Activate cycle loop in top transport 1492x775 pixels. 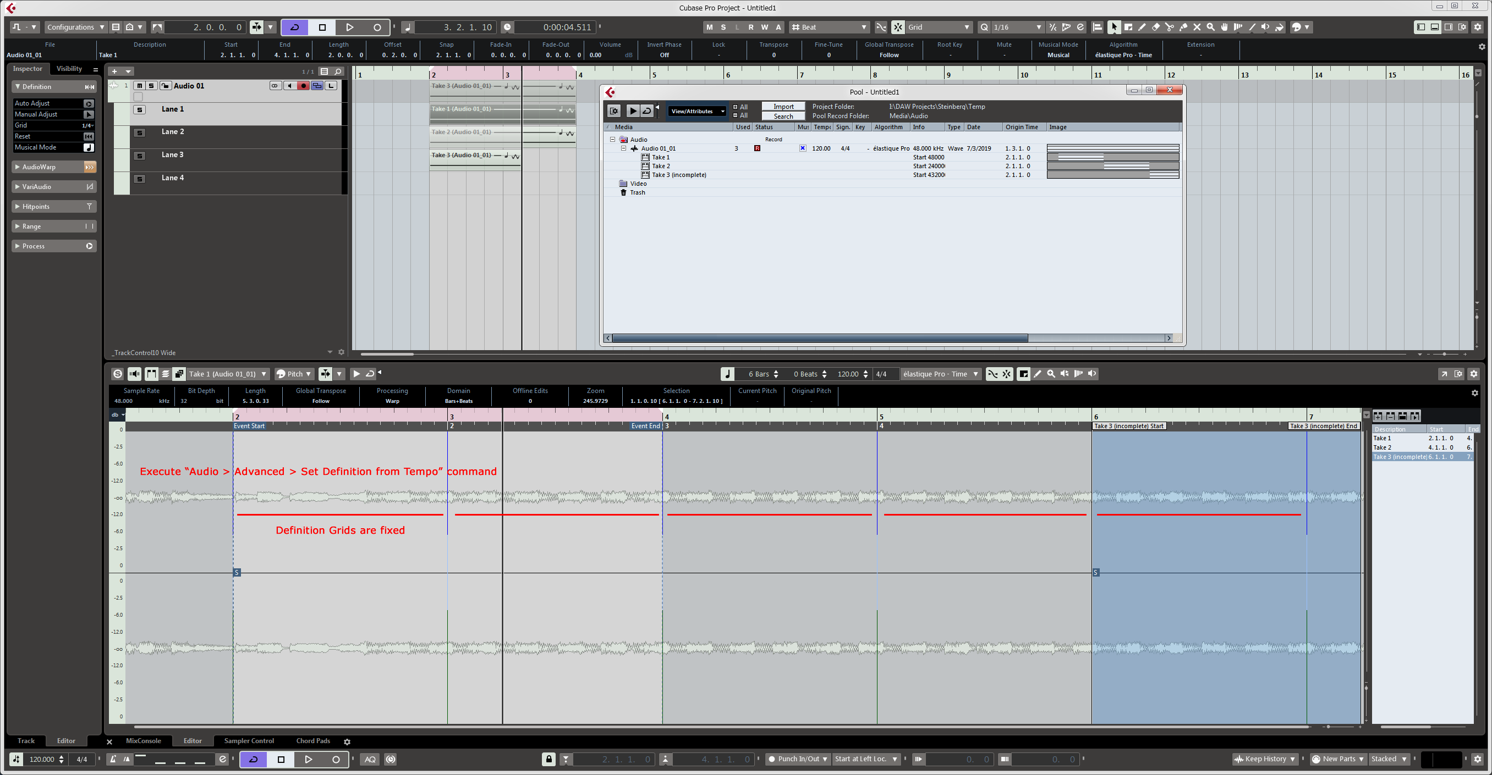tap(295, 27)
